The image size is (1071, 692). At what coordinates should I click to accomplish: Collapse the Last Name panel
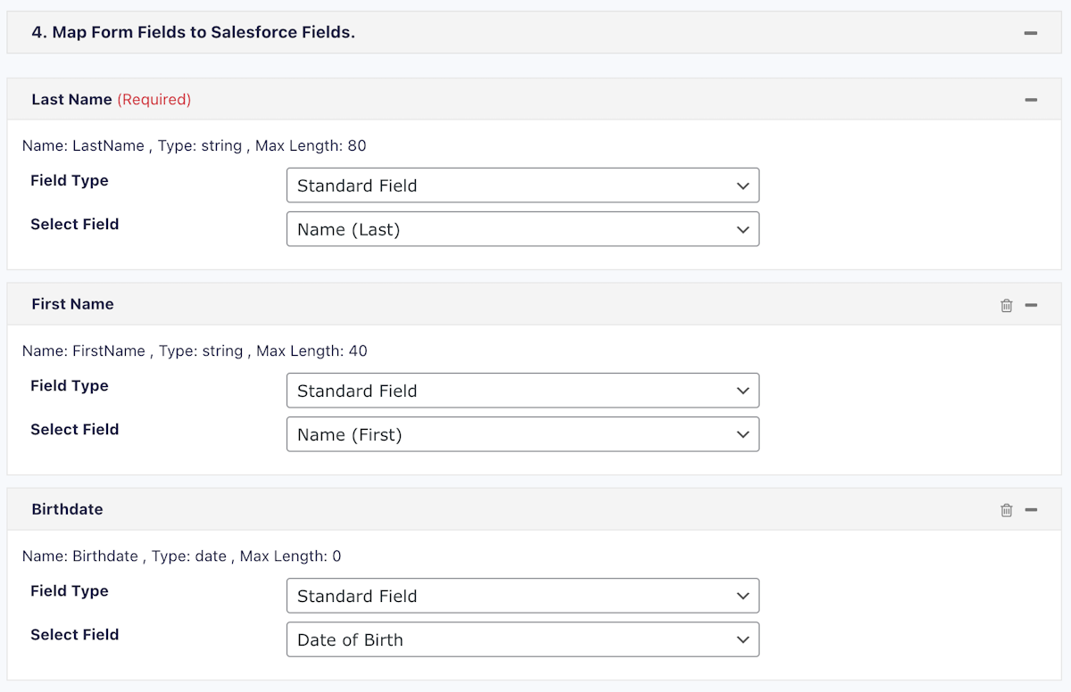(x=1031, y=100)
